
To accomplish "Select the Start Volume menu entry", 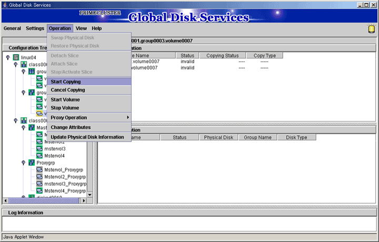I will [89, 99].
